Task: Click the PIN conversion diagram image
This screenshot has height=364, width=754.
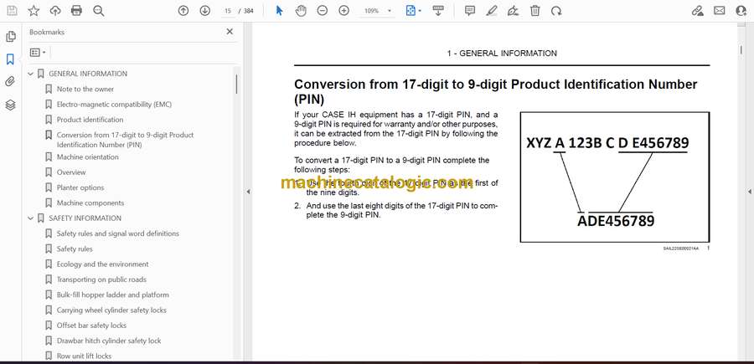Action: click(615, 177)
